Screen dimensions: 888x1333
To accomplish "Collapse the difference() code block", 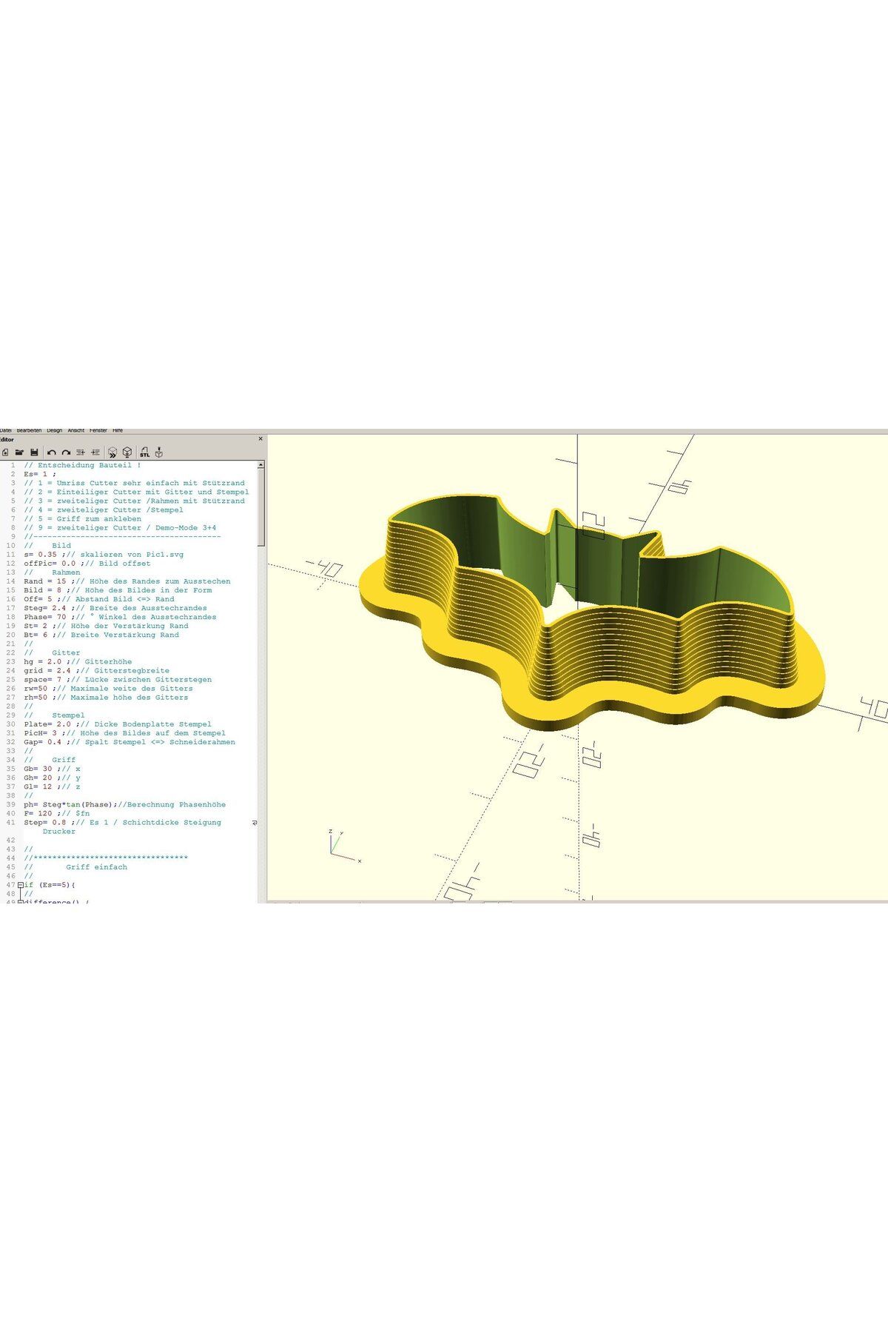I will (20, 901).
